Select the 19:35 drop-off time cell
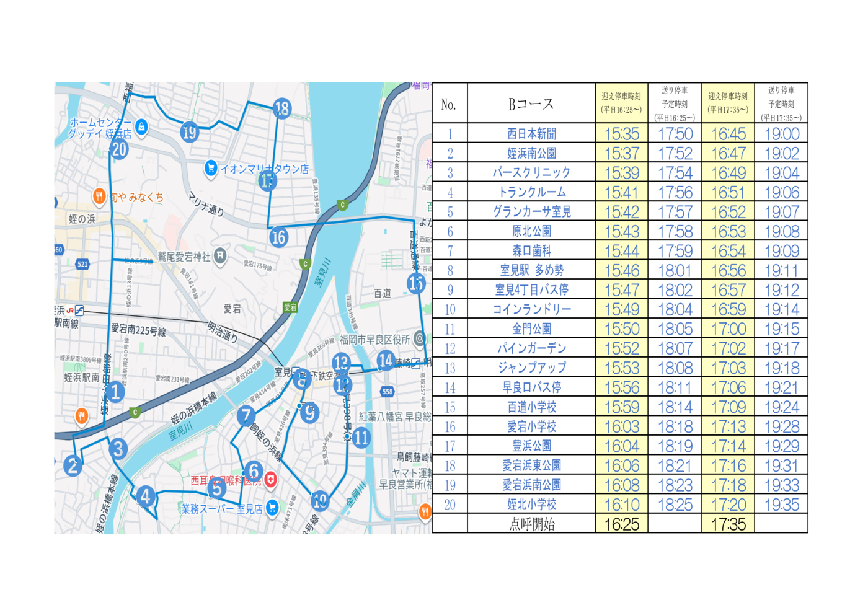 click(x=781, y=505)
